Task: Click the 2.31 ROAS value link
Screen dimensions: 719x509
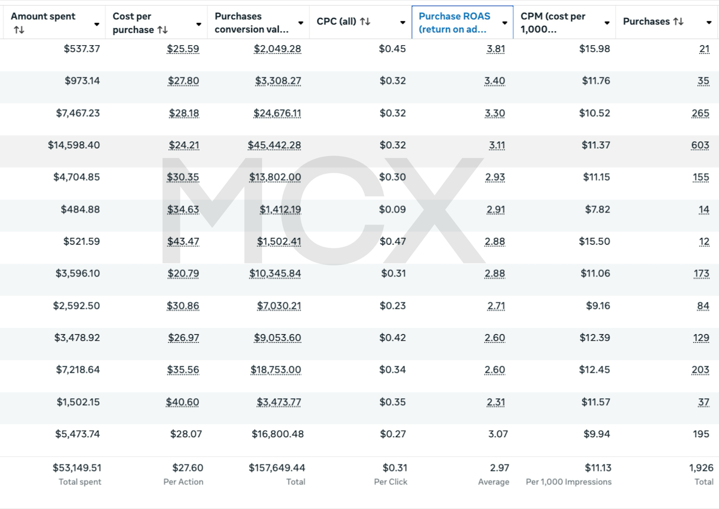Action: pyautogui.click(x=495, y=402)
